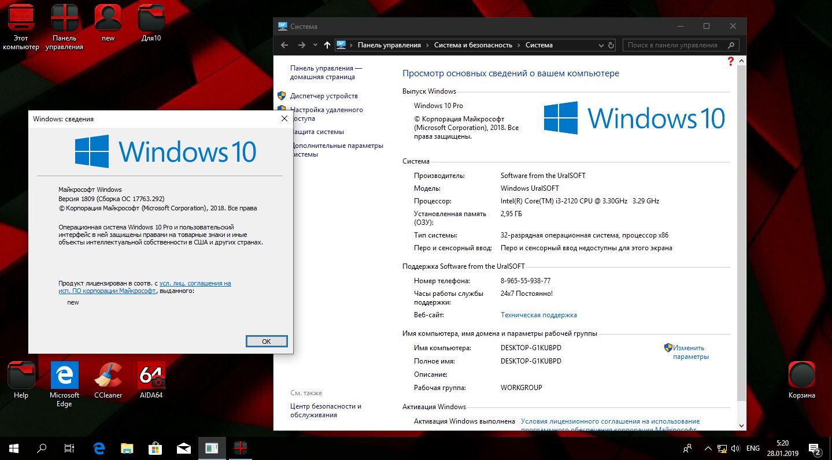Go back in the Система window
The image size is (832, 460).
[x=284, y=45]
